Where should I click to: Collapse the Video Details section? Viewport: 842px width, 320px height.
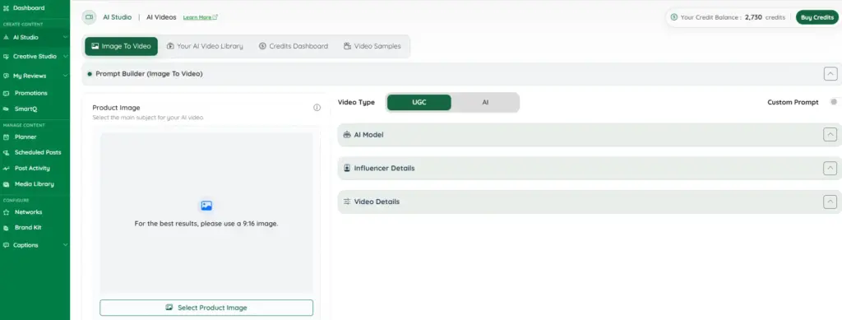point(830,202)
